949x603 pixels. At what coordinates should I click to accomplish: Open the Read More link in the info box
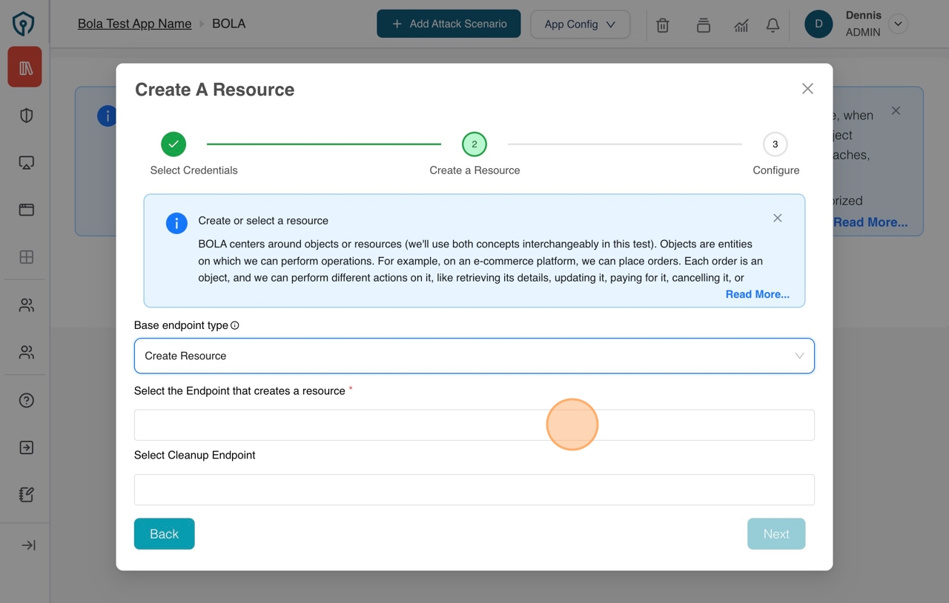tap(757, 294)
